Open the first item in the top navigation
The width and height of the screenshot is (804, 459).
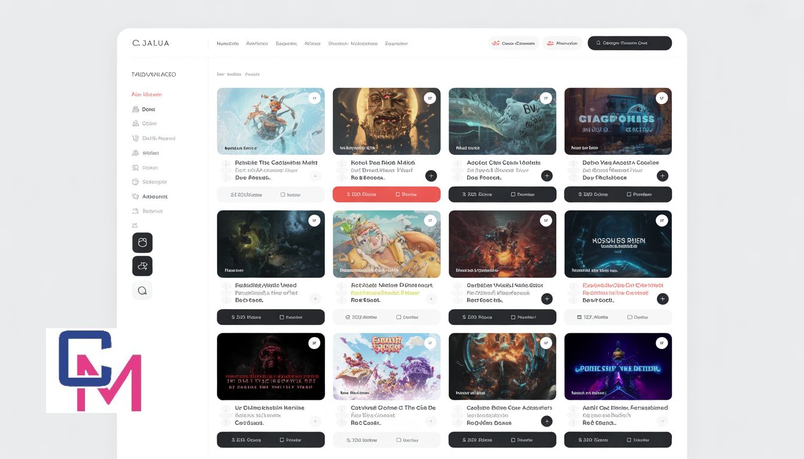227,44
